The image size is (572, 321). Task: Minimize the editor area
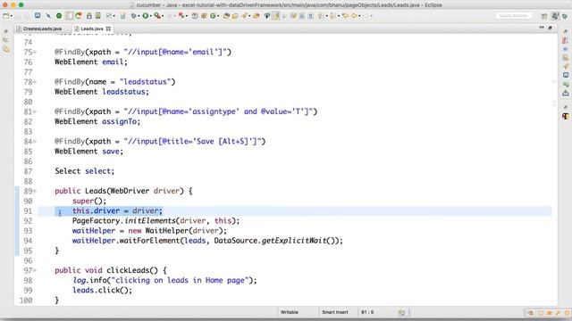(542, 28)
